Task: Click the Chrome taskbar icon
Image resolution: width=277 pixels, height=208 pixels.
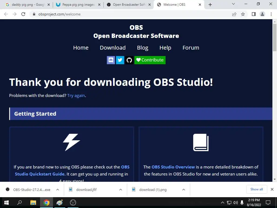Action: pos(47,203)
